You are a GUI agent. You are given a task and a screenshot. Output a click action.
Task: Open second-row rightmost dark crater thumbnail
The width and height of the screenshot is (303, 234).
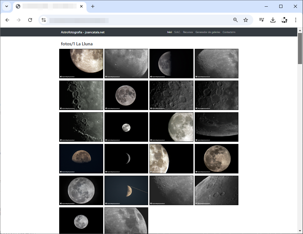click(217, 95)
